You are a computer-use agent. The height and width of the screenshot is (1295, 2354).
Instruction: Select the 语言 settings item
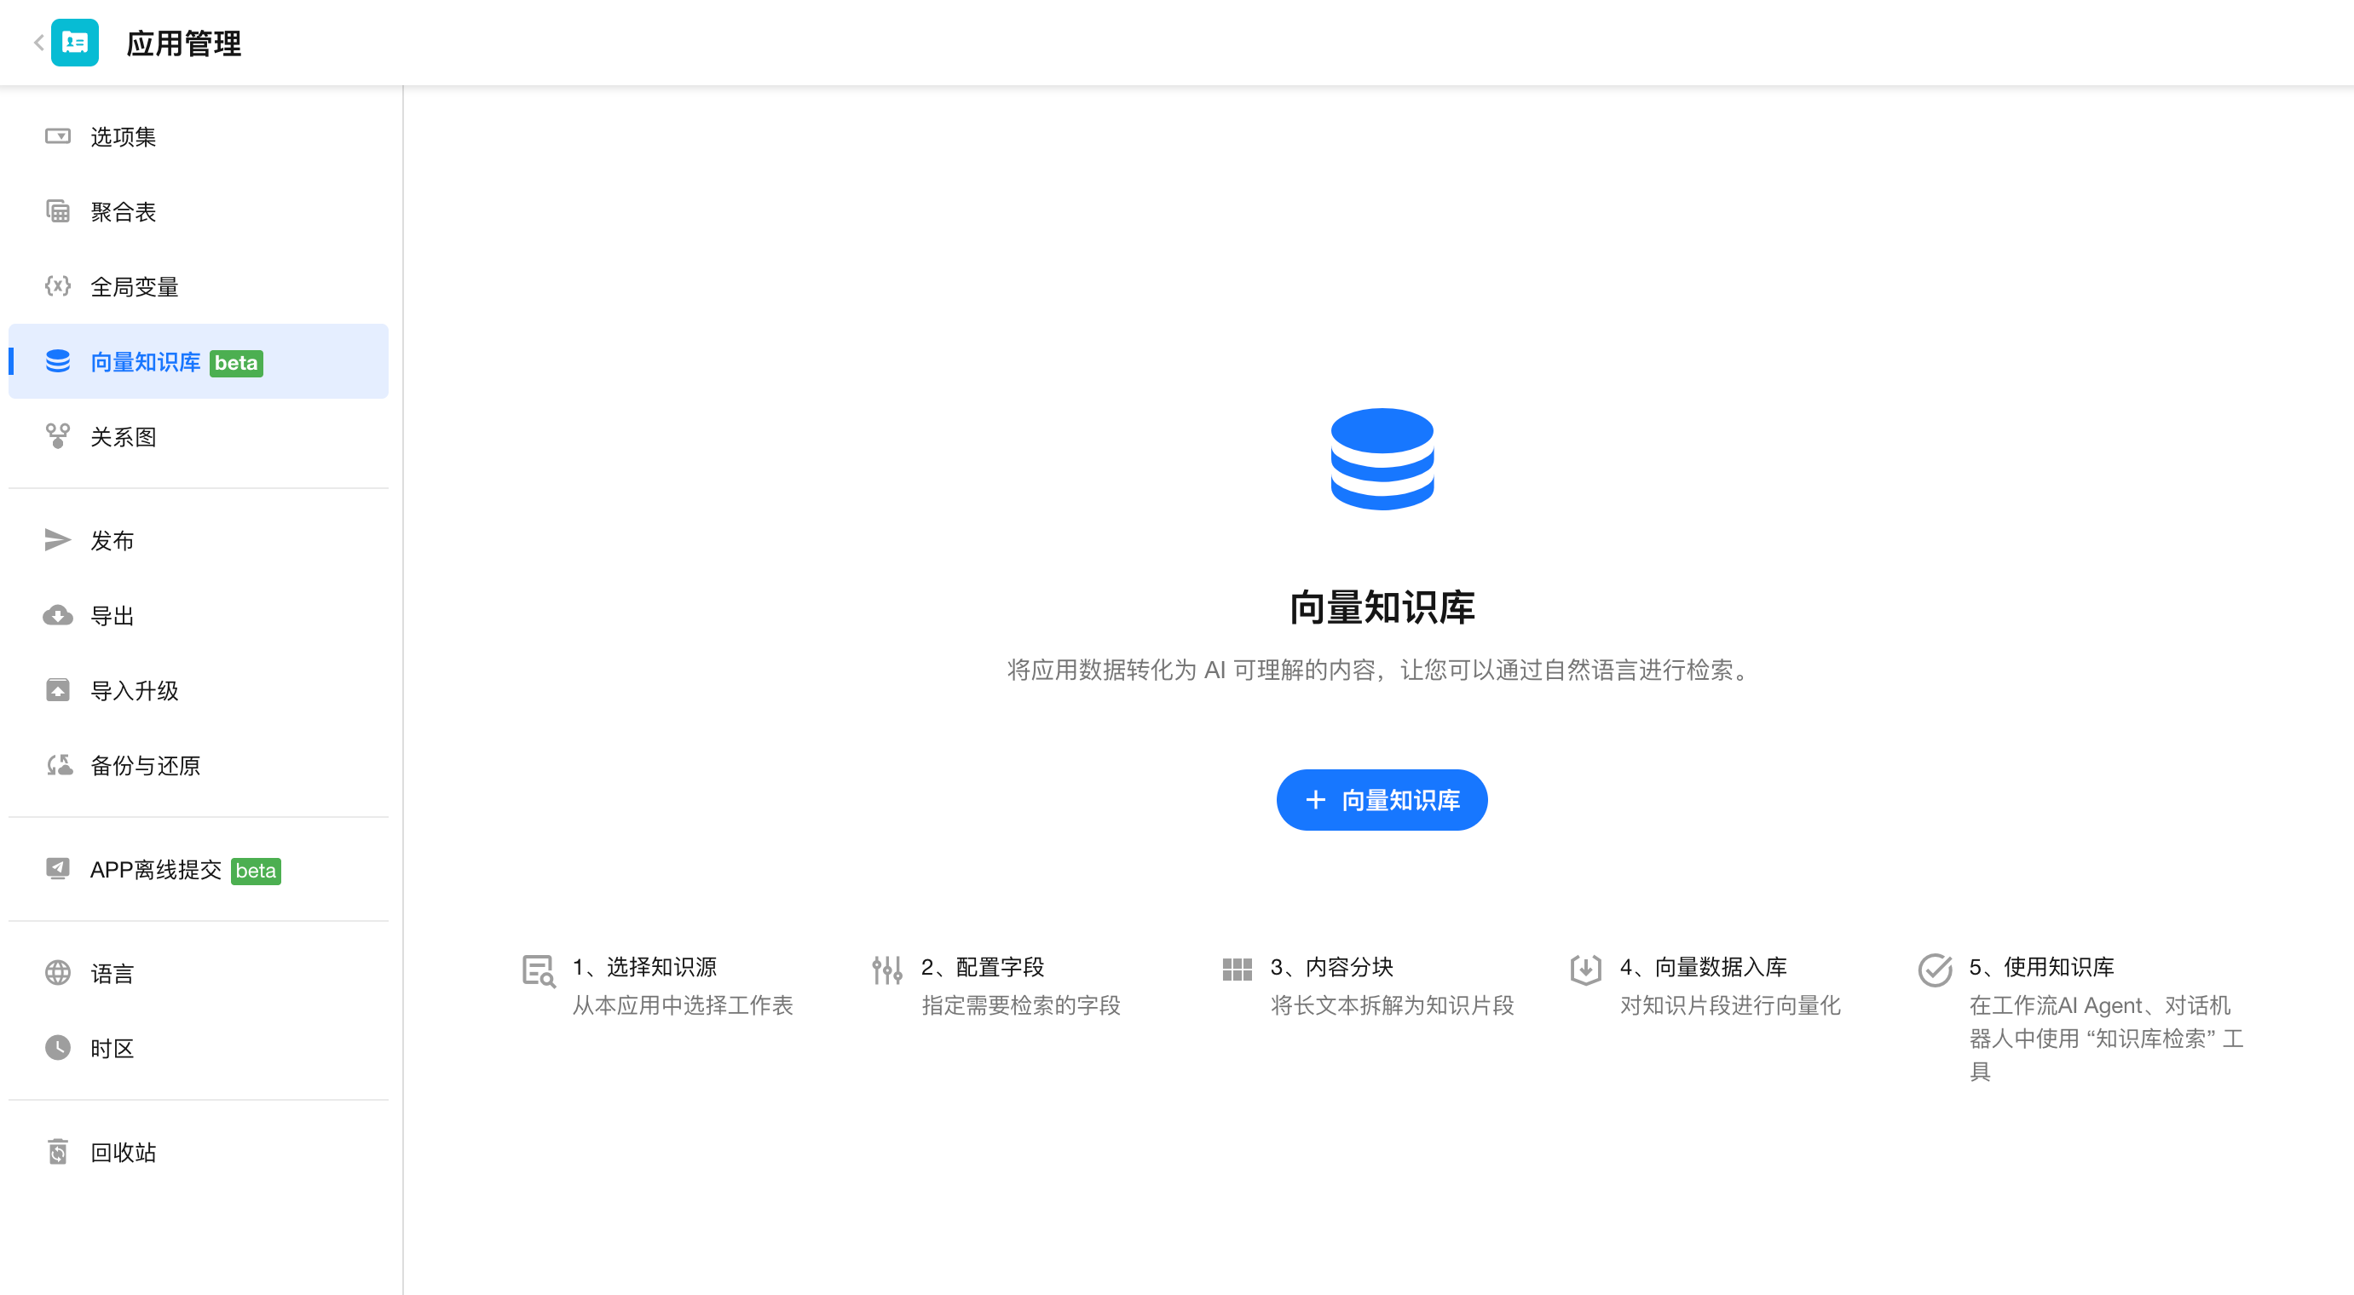[x=112, y=974]
